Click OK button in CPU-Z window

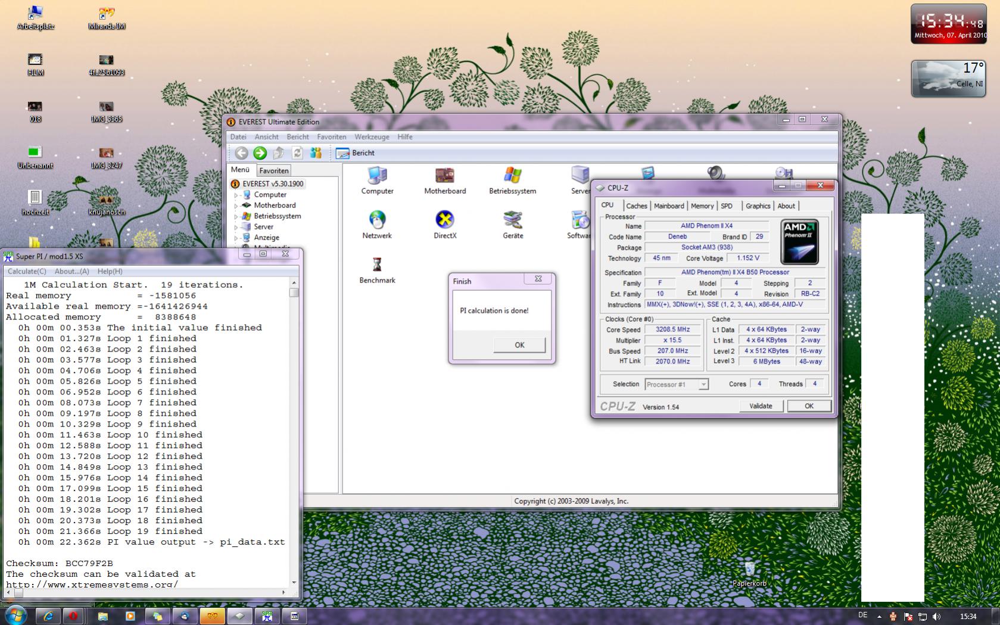pos(809,406)
